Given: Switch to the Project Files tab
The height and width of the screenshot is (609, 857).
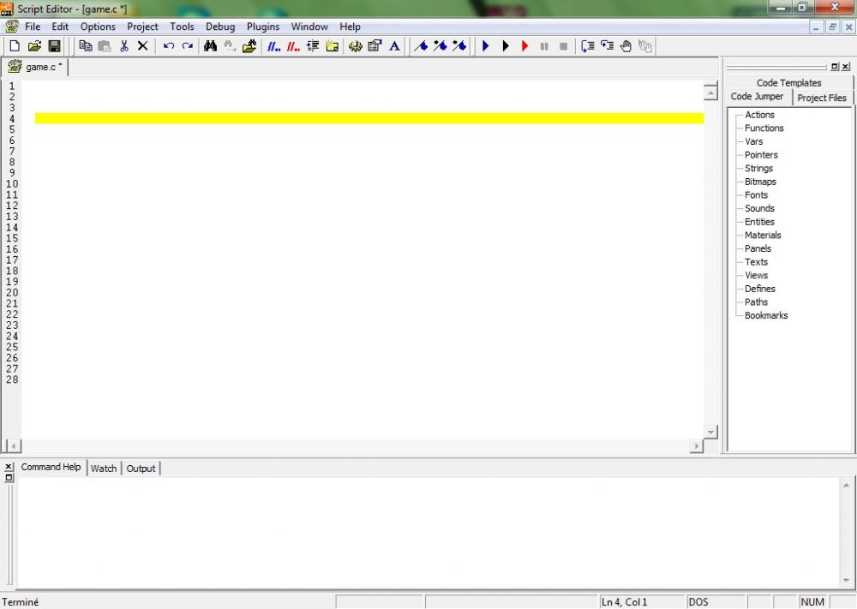Looking at the screenshot, I should coord(822,98).
